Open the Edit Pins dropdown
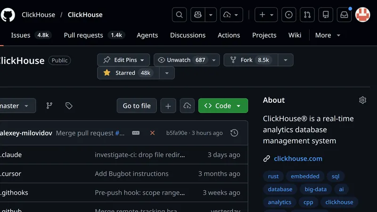Viewport: 377px width, 212px height. coord(123,60)
